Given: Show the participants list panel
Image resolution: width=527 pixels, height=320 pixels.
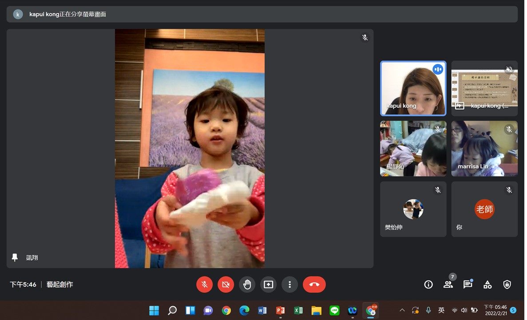Looking at the screenshot, I should [448, 284].
